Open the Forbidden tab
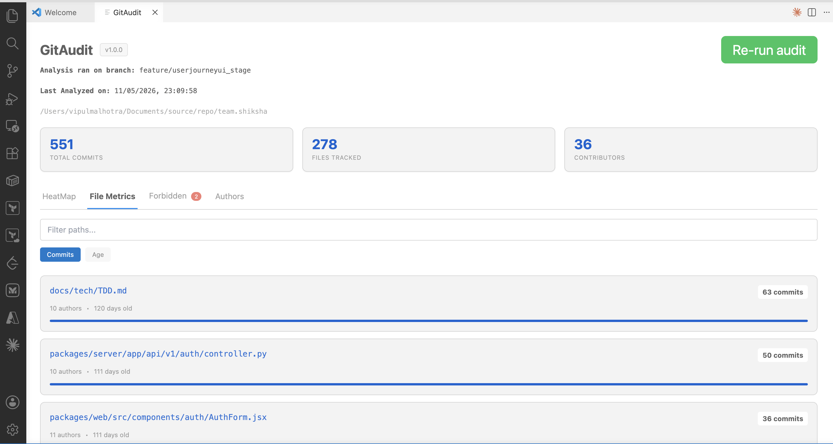Screen dimensions: 833x444 (x=175, y=196)
